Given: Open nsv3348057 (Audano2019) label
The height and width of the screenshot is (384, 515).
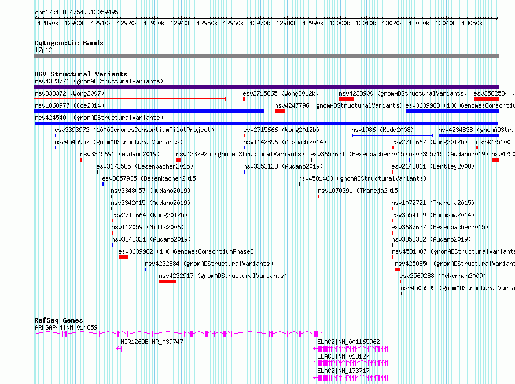Looking at the screenshot, I should [150, 191].
